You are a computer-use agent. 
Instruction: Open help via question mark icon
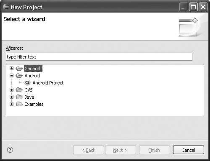click(10, 150)
